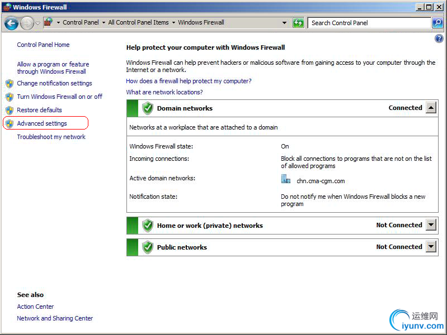Image resolution: width=447 pixels, height=335 pixels.
Task: Click the Connected status label
Action: point(406,108)
